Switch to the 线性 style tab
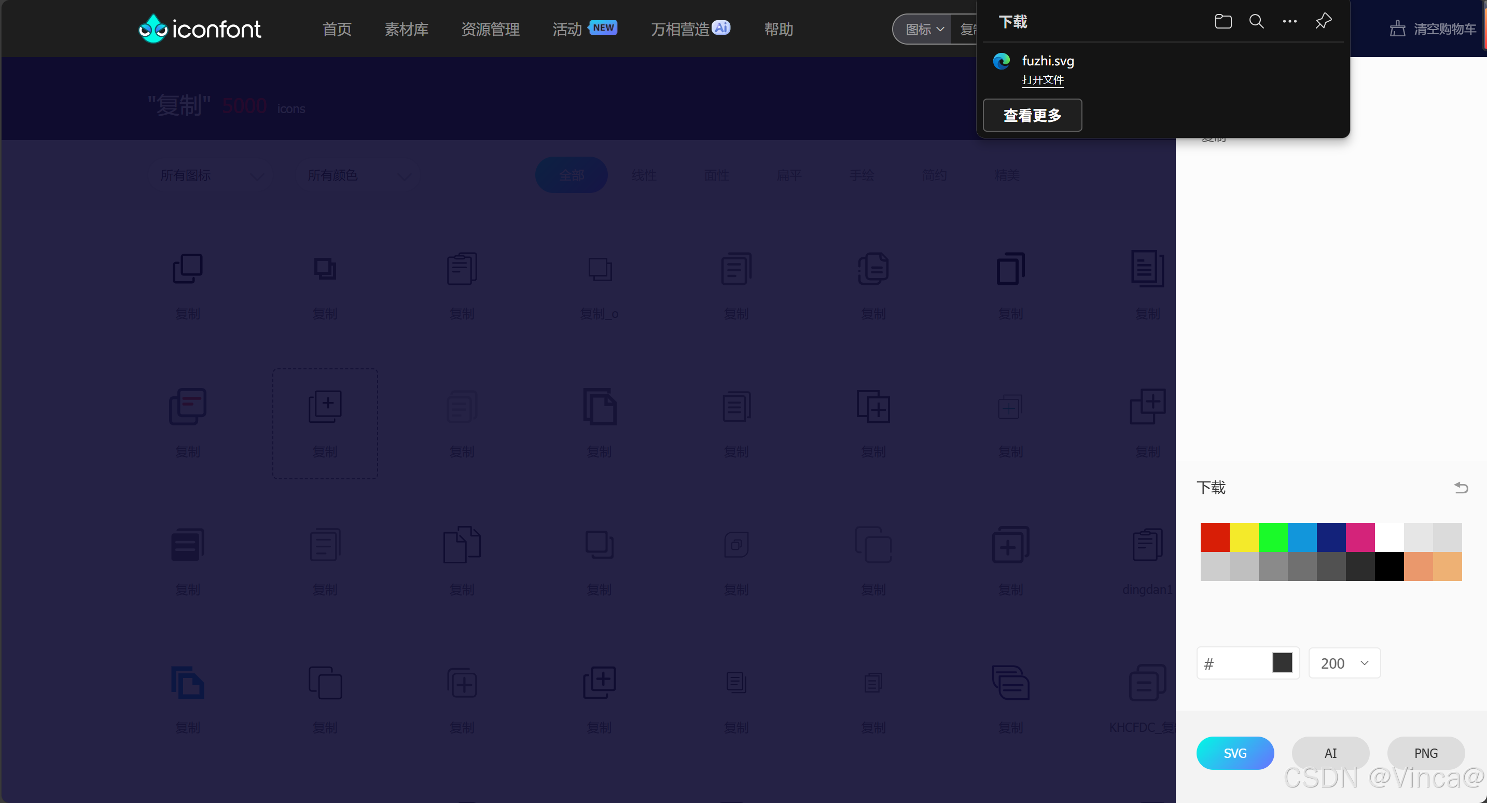Viewport: 1487px width, 803px height. click(x=643, y=175)
